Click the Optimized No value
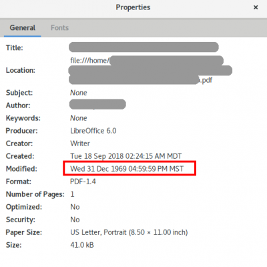Viewport: 267px width, 267px height. (x=75, y=207)
